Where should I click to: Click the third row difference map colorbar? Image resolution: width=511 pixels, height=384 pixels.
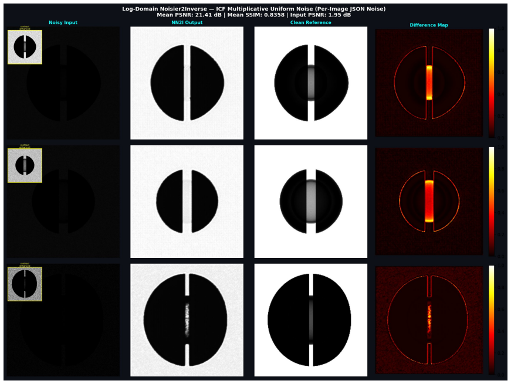coord(491,320)
